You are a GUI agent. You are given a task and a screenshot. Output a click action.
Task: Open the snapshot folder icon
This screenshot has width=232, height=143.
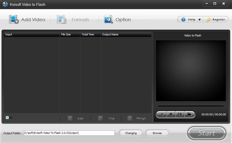coord(189,114)
